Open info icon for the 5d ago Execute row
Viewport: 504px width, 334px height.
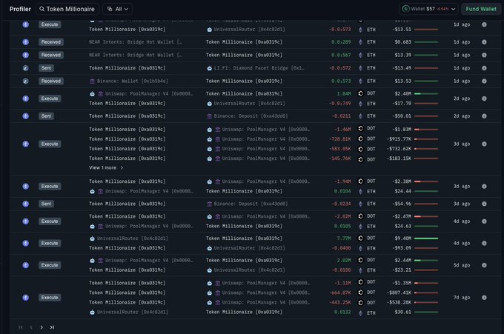[x=484, y=265]
